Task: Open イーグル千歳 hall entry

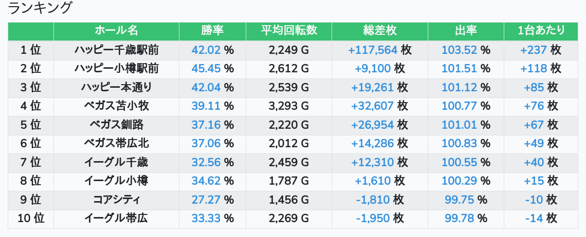Action: [116, 162]
